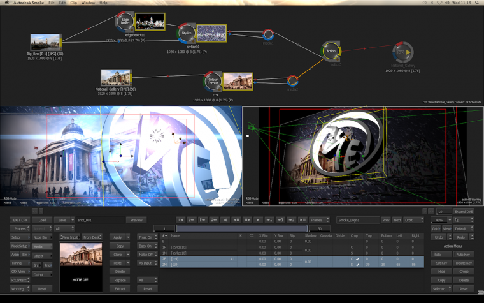Viewport: 484px width, 303px height.
Task: Toggle the Grid button
Action: click(x=436, y=229)
